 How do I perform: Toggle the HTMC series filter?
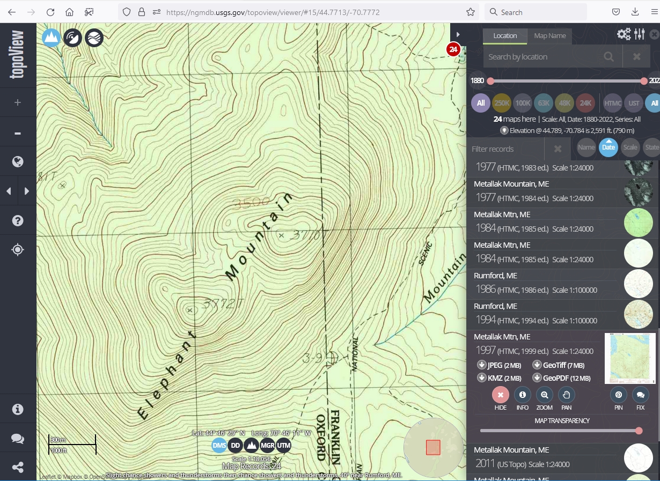pos(612,103)
